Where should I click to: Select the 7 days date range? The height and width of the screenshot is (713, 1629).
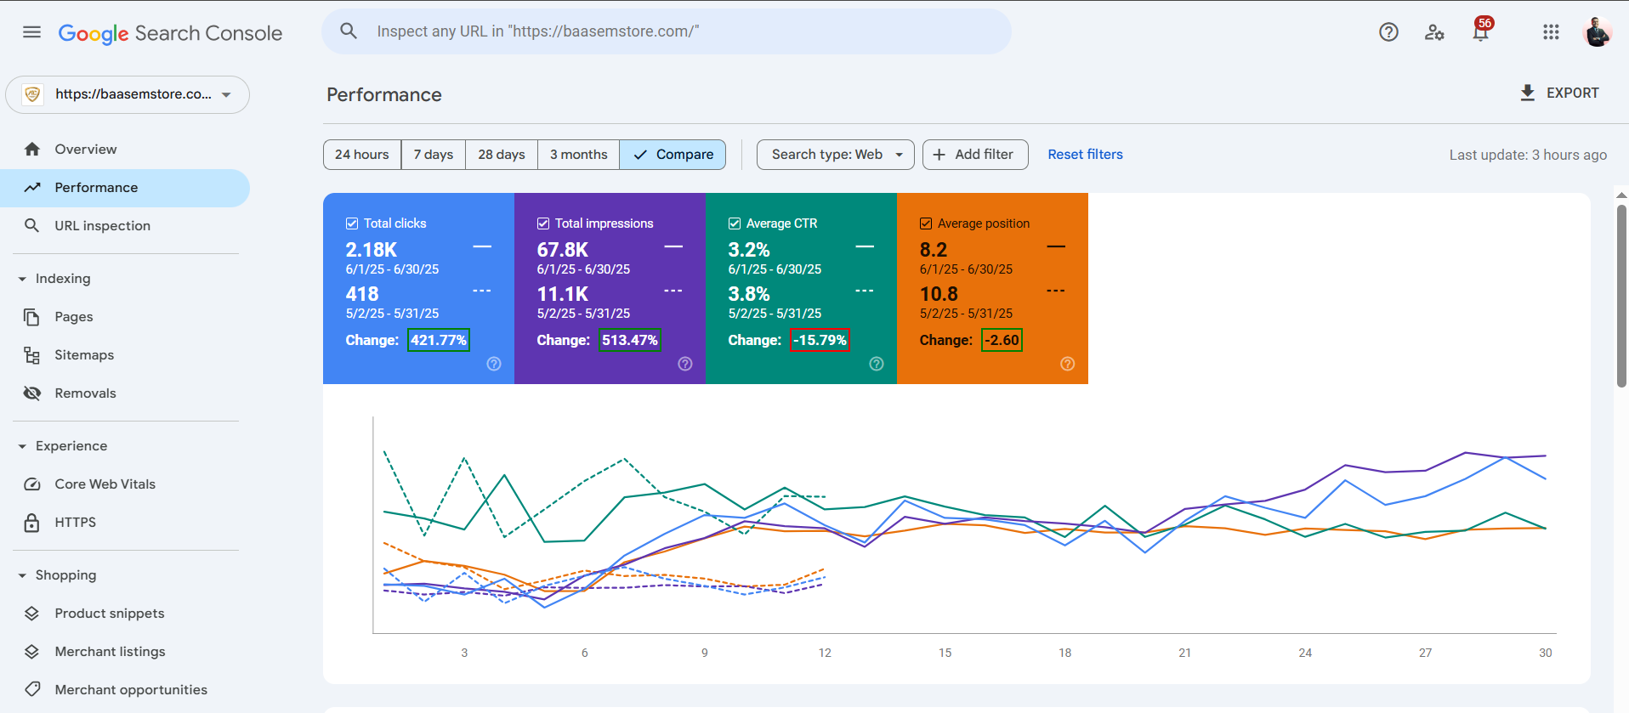coord(434,155)
